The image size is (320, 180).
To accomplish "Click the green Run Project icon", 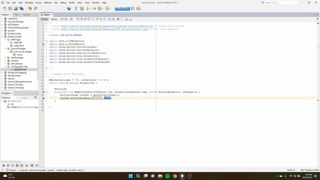I will click(x=88, y=8).
